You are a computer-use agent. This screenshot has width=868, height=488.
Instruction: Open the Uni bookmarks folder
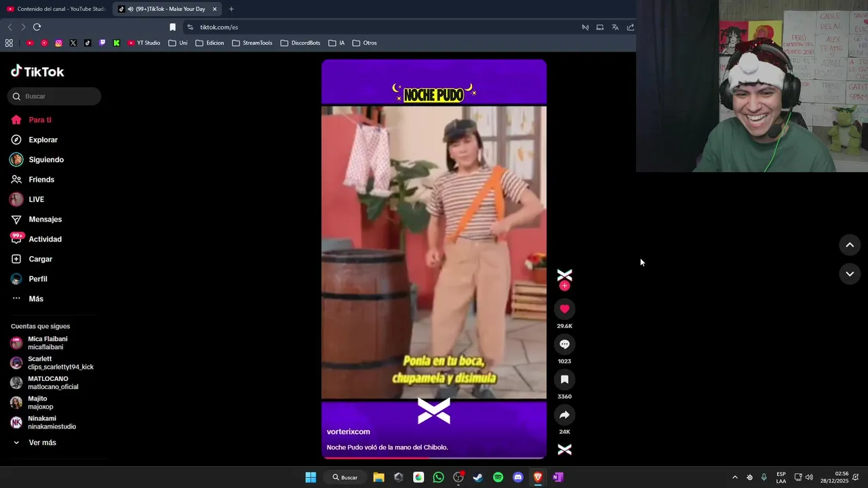tap(178, 43)
